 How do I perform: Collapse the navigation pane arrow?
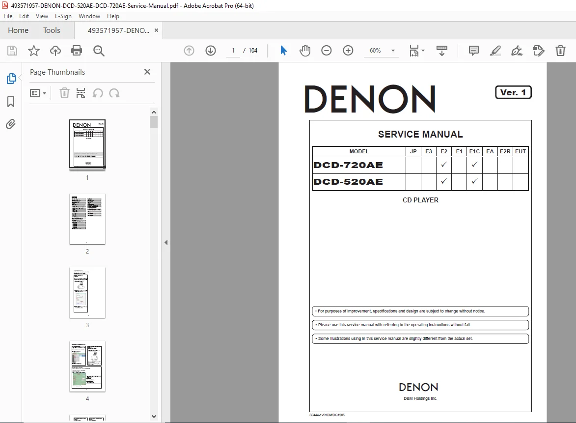166,243
